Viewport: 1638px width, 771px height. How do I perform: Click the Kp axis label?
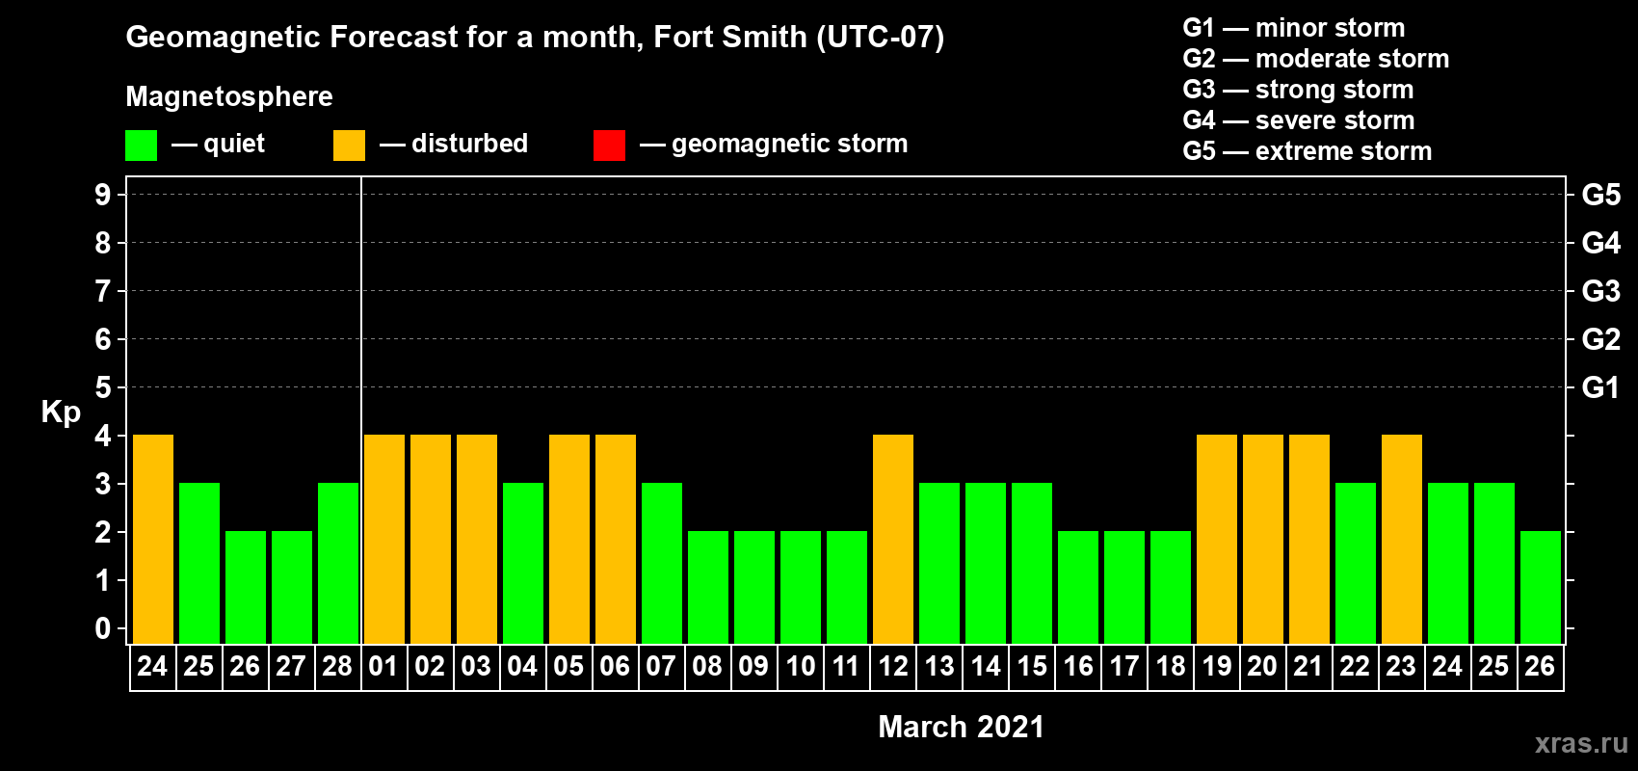pos(61,412)
